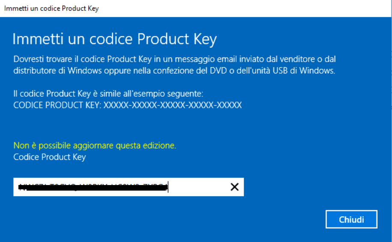Click the redacted key text in the field

coord(93,187)
